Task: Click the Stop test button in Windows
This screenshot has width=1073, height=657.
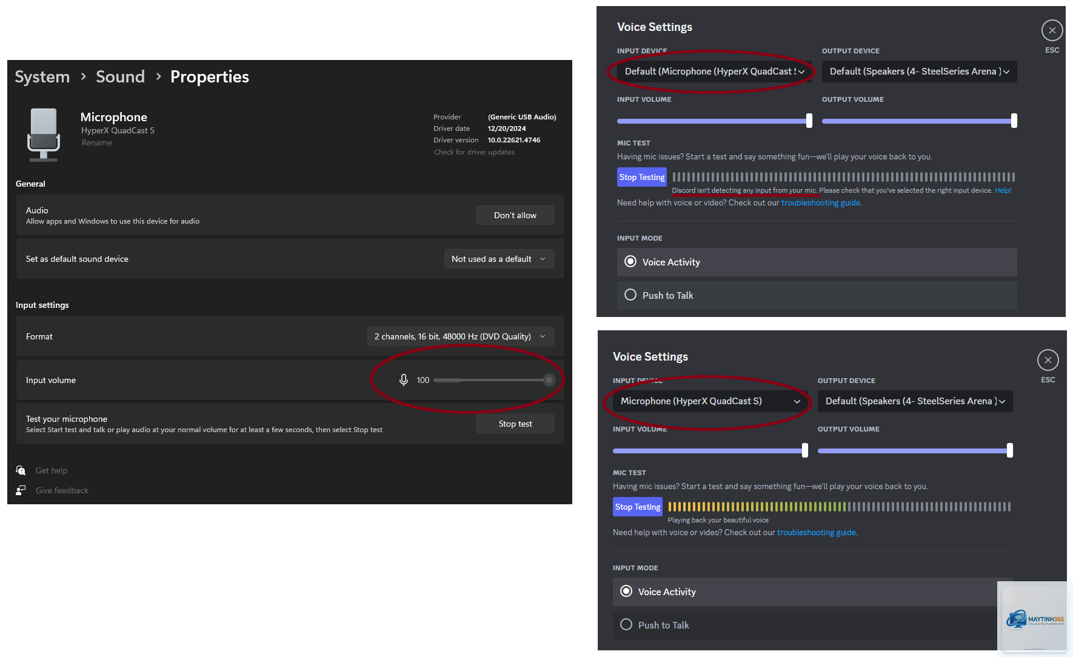Action: pos(515,424)
